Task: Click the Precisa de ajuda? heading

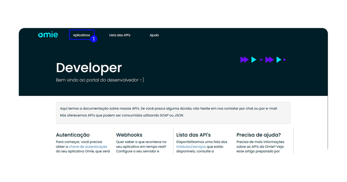Action: pyautogui.click(x=259, y=135)
